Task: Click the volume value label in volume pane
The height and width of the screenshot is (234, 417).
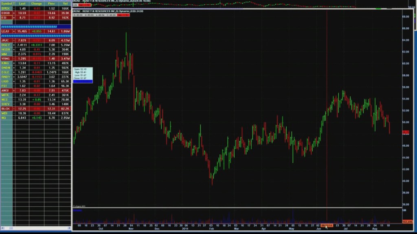Action: point(407,222)
